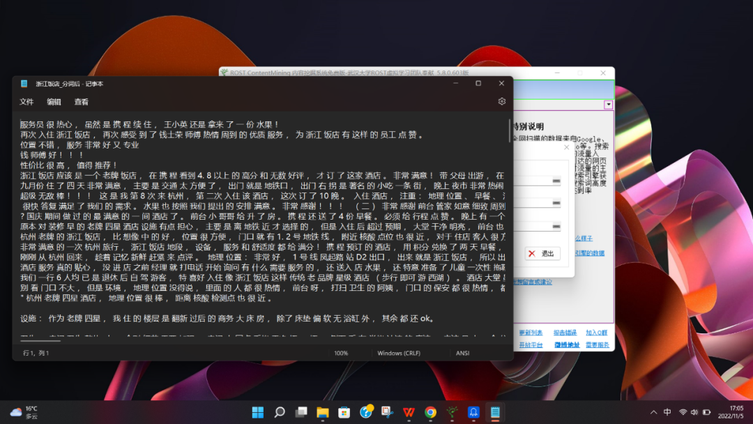Screen dimensions: 753x424
Task: Open the 查看 menu in Notepad
Action: pyautogui.click(x=81, y=102)
